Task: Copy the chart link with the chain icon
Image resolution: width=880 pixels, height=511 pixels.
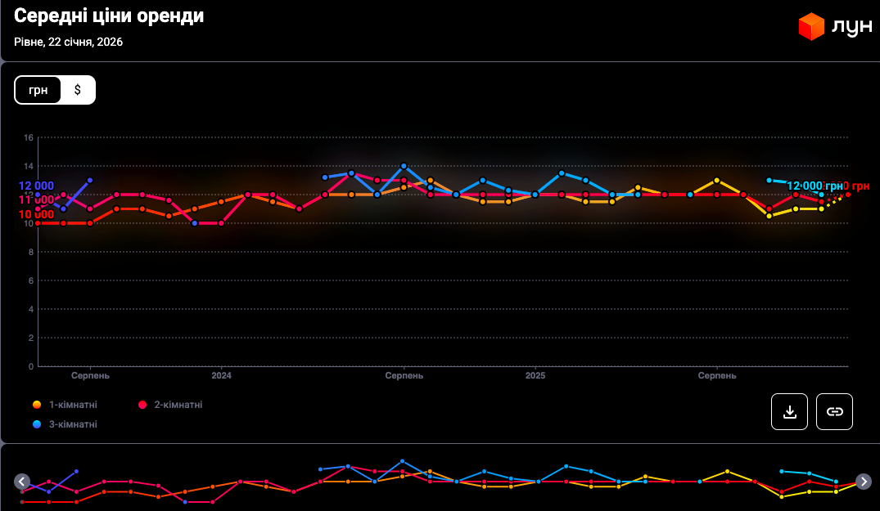Action: (834, 411)
